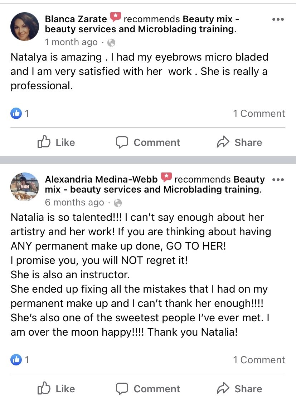Screen dimensions: 296x402
Task: Show the 1 Comment on Alexandria's review
Action: tap(259, 360)
